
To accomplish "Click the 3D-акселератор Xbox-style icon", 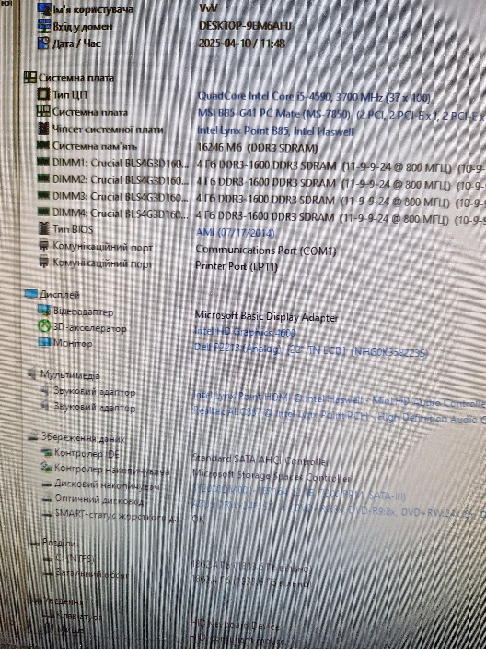I will pos(45,326).
